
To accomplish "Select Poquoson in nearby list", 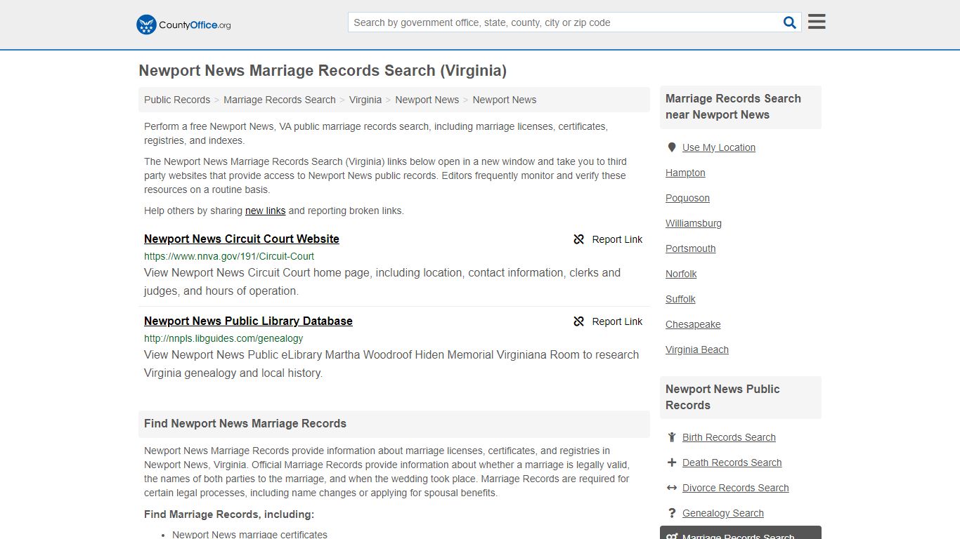I will click(687, 198).
